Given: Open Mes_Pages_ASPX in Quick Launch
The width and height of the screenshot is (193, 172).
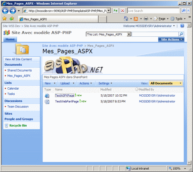Looking at the screenshot, I should tap(19, 76).
